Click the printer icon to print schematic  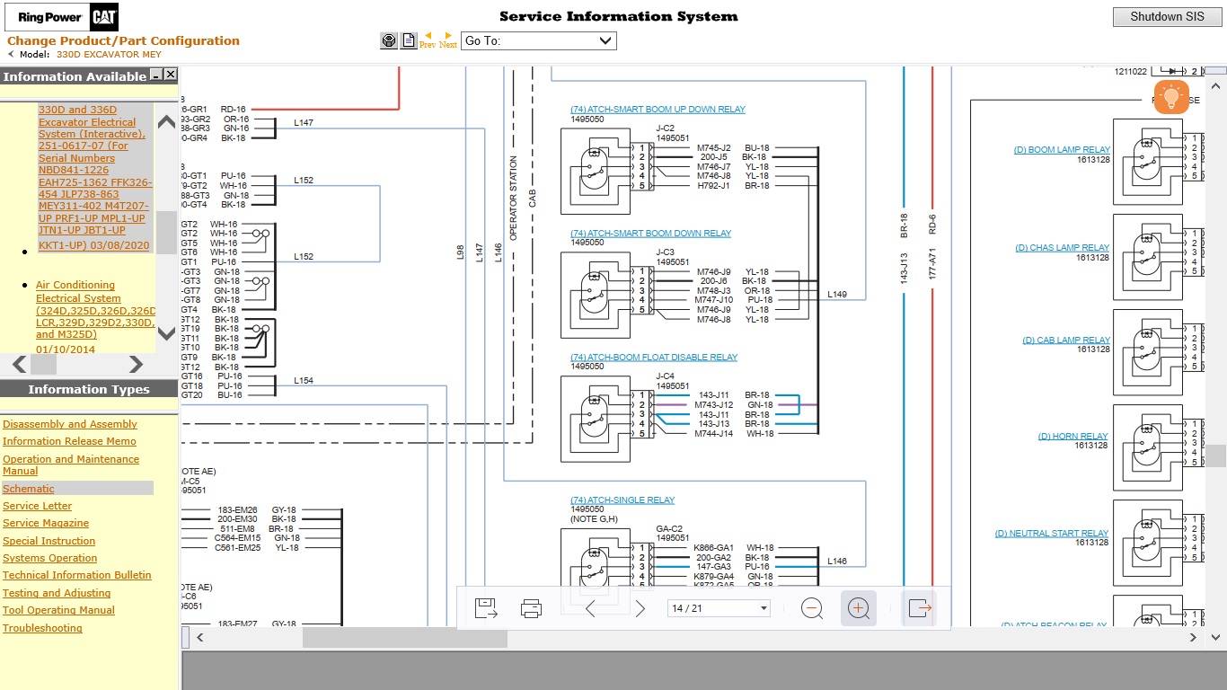tap(531, 608)
